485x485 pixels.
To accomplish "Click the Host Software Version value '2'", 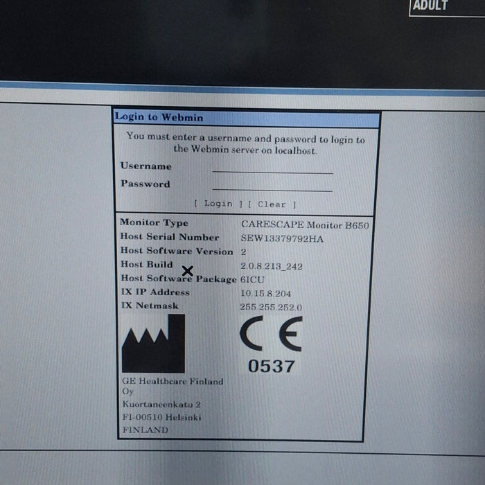I will (243, 252).
